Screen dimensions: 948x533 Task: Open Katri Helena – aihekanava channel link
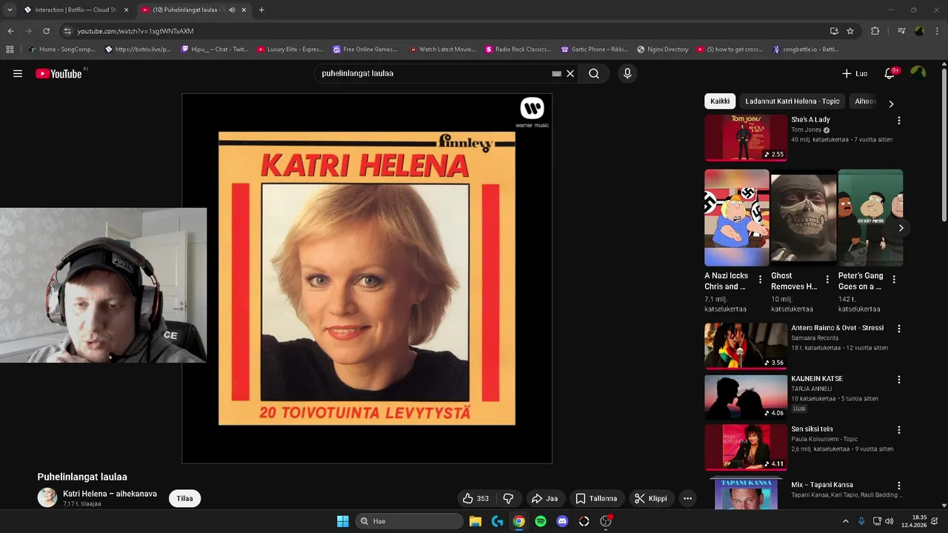[110, 494]
